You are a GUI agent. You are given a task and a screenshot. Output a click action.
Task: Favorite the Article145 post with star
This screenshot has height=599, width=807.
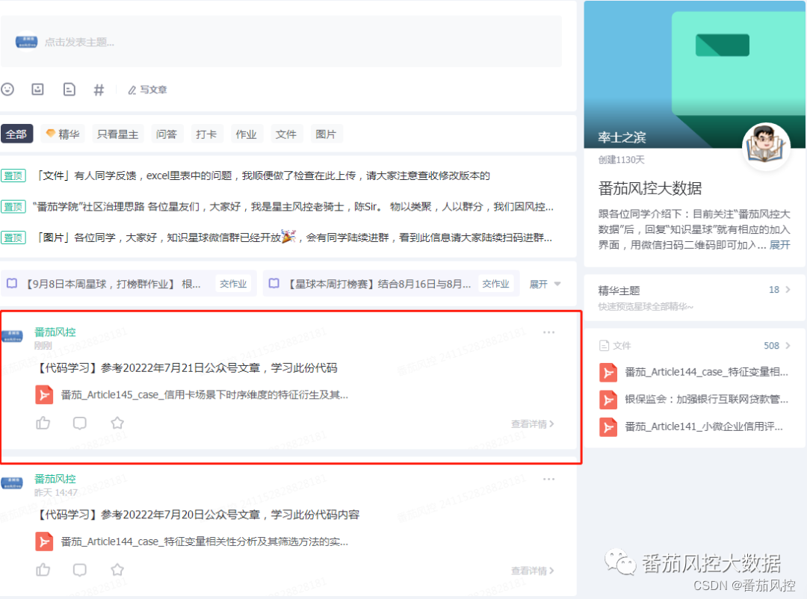coord(117,423)
